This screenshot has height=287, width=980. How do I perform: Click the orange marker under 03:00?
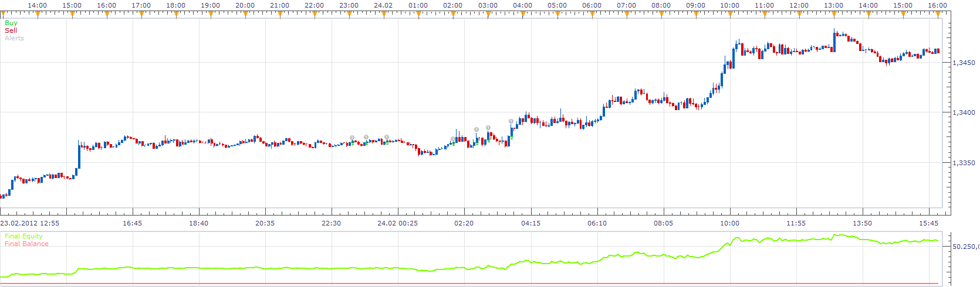point(488,14)
